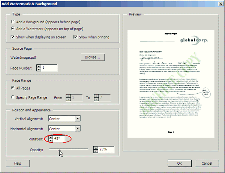Increase Rotation value with up arrow
Image resolution: width=225 pixels, height=173 pixels.
pyautogui.click(x=51, y=137)
